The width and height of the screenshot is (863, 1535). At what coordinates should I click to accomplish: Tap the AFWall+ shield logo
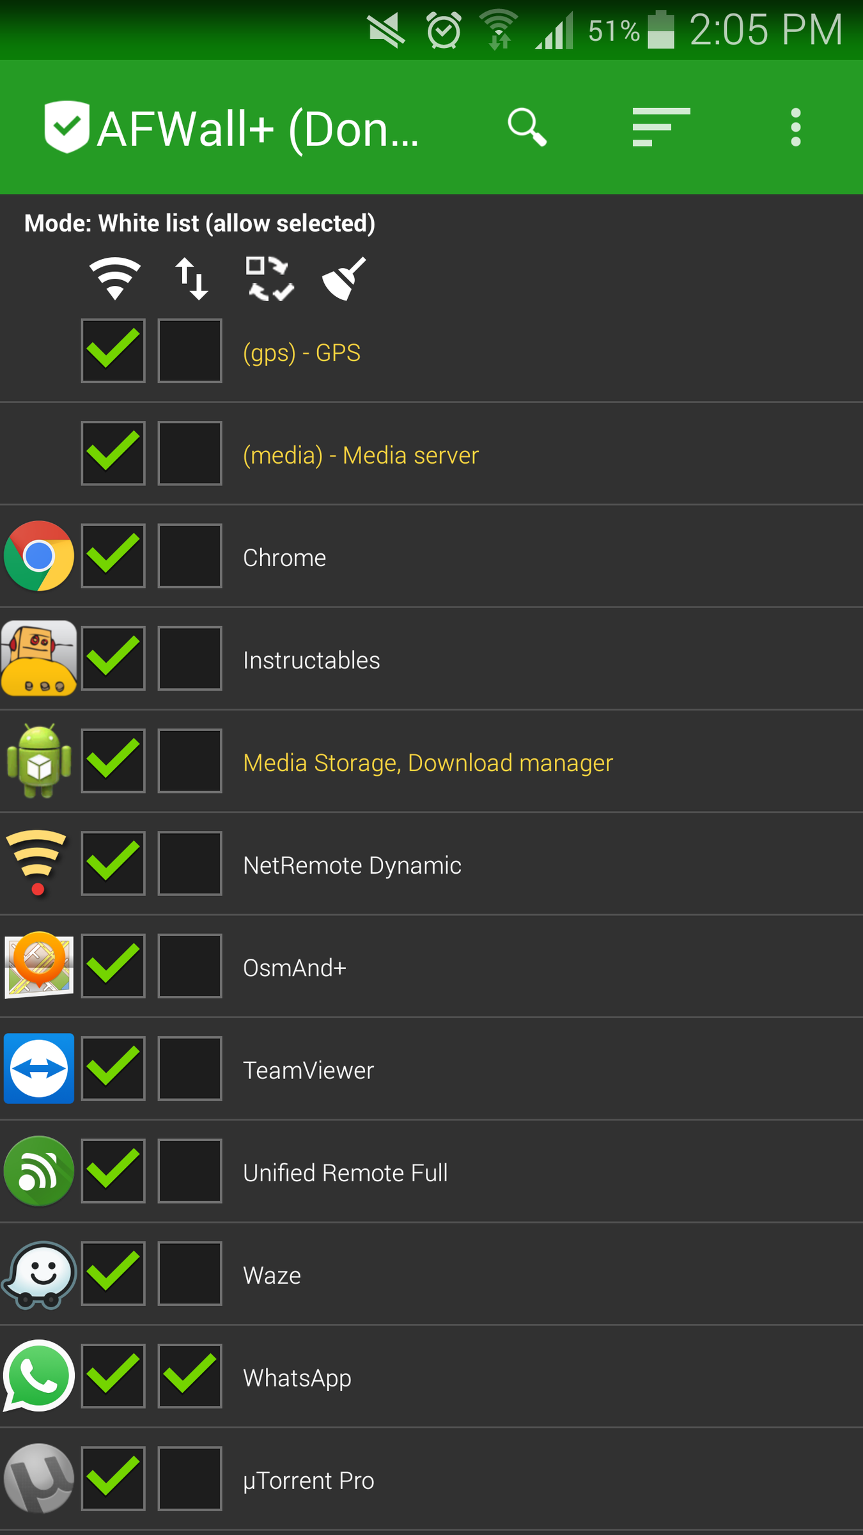coord(66,127)
